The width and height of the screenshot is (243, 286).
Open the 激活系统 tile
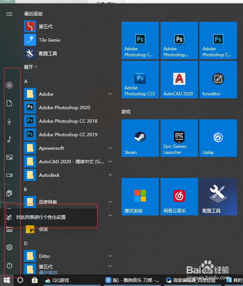coord(140,197)
